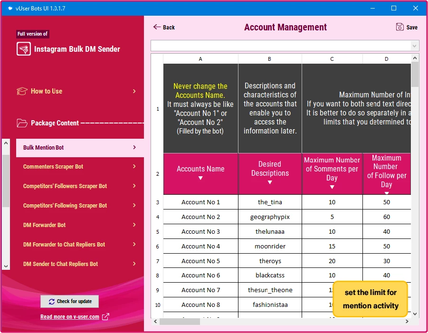Select the "Account No 8" cell
This screenshot has width=428, height=333.
pyautogui.click(x=200, y=305)
